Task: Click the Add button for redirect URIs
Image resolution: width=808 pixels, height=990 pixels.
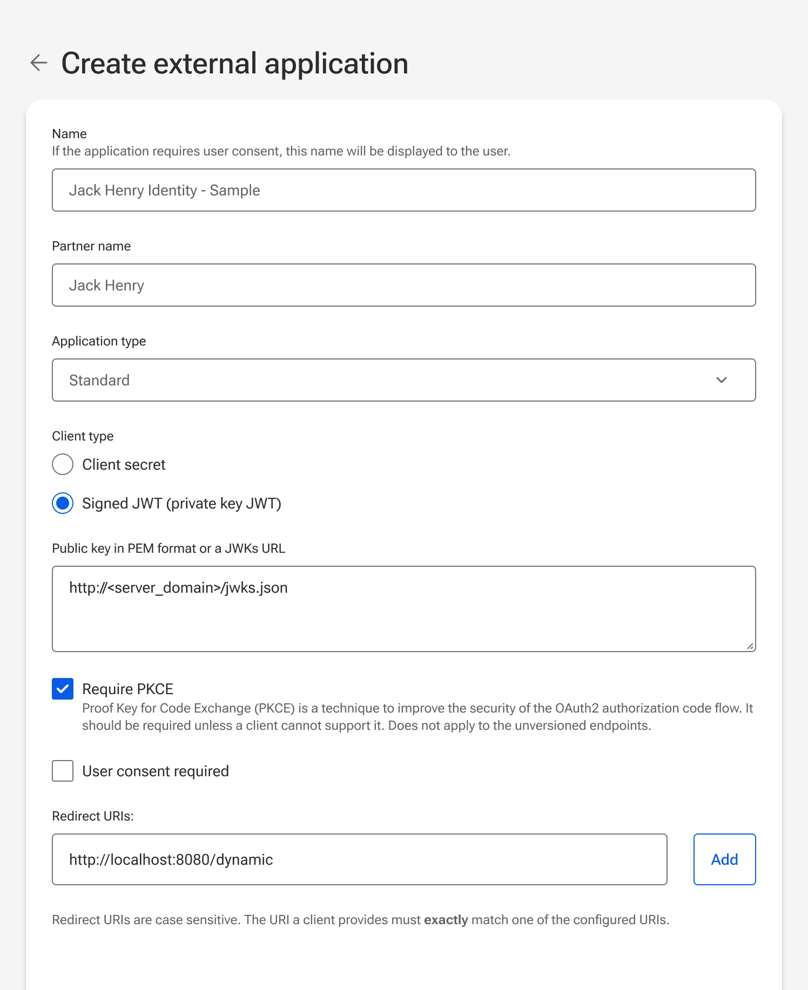Action: click(724, 859)
